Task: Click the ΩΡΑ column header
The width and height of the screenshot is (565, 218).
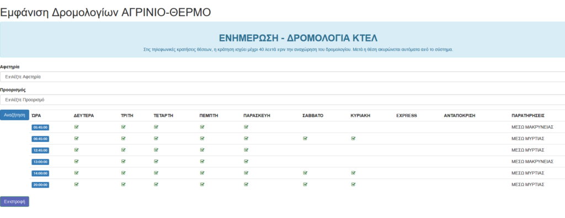Action: [x=36, y=116]
